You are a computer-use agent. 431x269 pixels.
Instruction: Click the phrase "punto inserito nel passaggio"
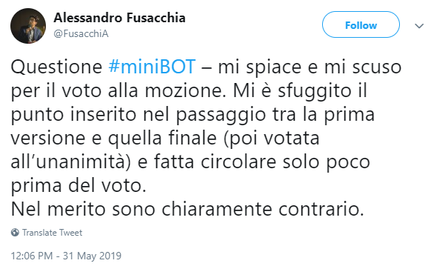[138, 115]
